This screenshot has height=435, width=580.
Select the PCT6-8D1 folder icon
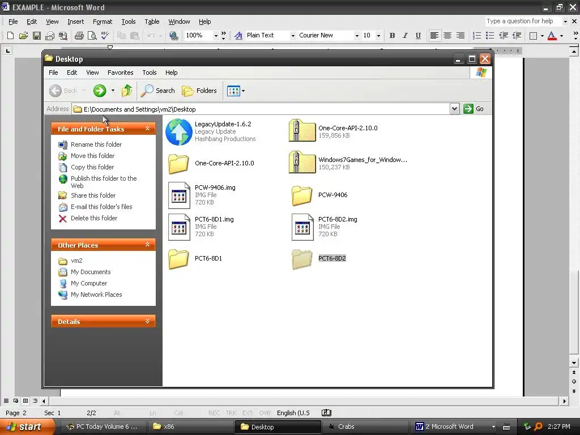tap(178, 258)
